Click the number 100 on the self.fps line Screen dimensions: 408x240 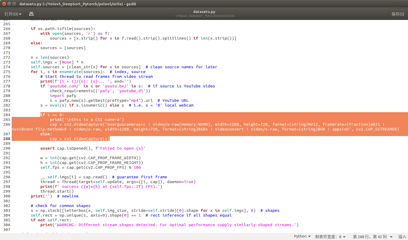[x=137, y=167]
